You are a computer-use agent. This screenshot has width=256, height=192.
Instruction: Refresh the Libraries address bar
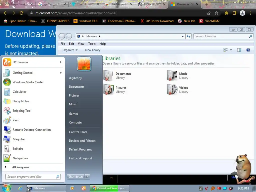coord(188,36)
